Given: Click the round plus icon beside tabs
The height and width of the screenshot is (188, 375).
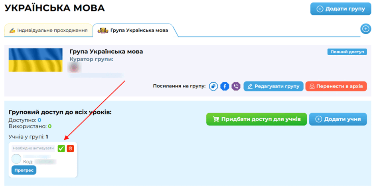Looking at the screenshot, I should (366, 29).
